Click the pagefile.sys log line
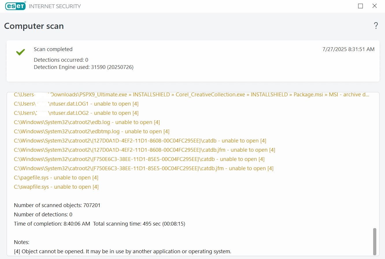This screenshot has width=385, height=259. click(56, 178)
